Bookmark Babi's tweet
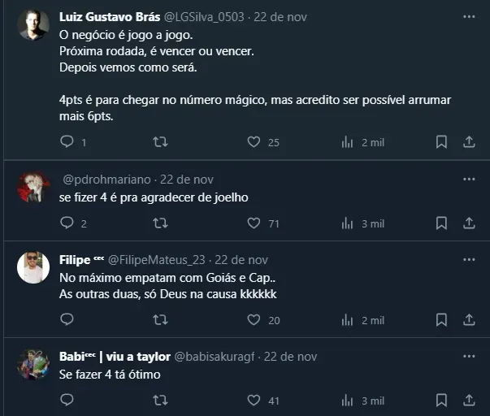This screenshot has width=490, height=416. pos(441,400)
